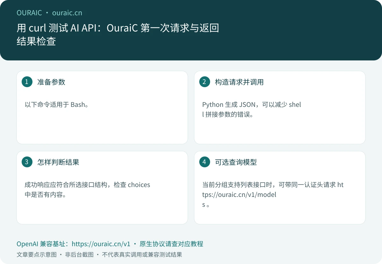Click the card heading "准备参数"
This screenshot has height=264, width=382.
(x=51, y=82)
